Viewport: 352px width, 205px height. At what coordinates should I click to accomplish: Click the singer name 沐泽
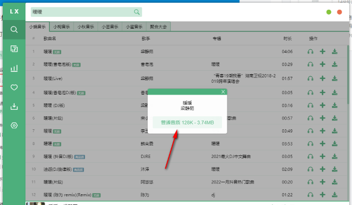[145, 169]
